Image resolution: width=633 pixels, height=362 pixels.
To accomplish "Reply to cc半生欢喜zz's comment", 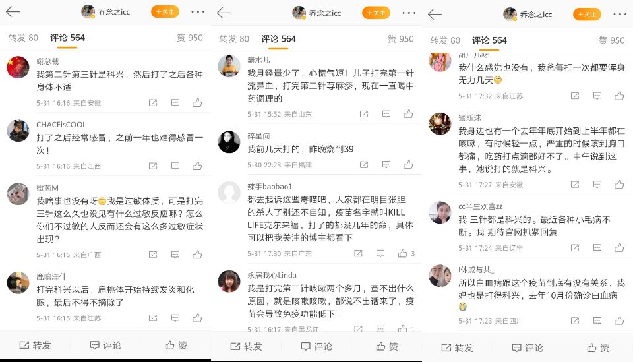I will [x=597, y=248].
